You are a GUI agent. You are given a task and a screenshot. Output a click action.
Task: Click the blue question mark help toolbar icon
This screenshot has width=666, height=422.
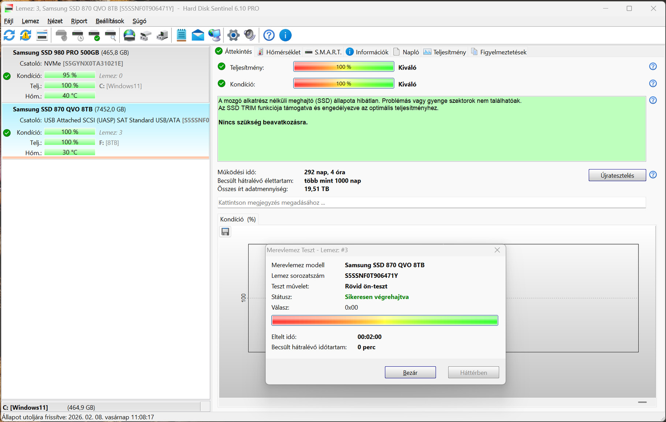[x=269, y=35]
